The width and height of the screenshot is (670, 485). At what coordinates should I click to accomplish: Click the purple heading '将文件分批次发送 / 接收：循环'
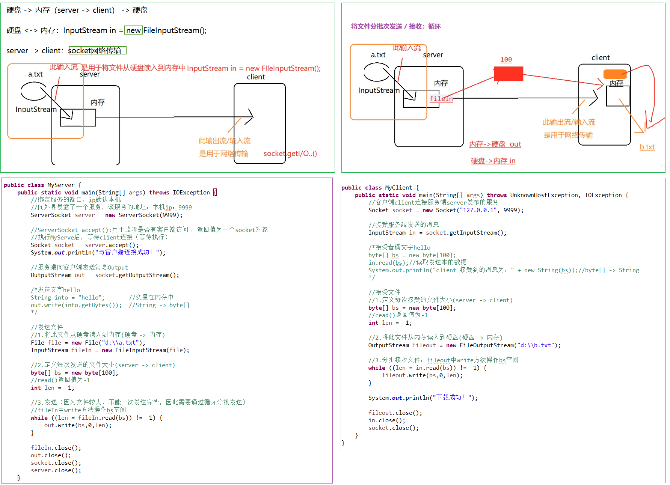tap(395, 26)
